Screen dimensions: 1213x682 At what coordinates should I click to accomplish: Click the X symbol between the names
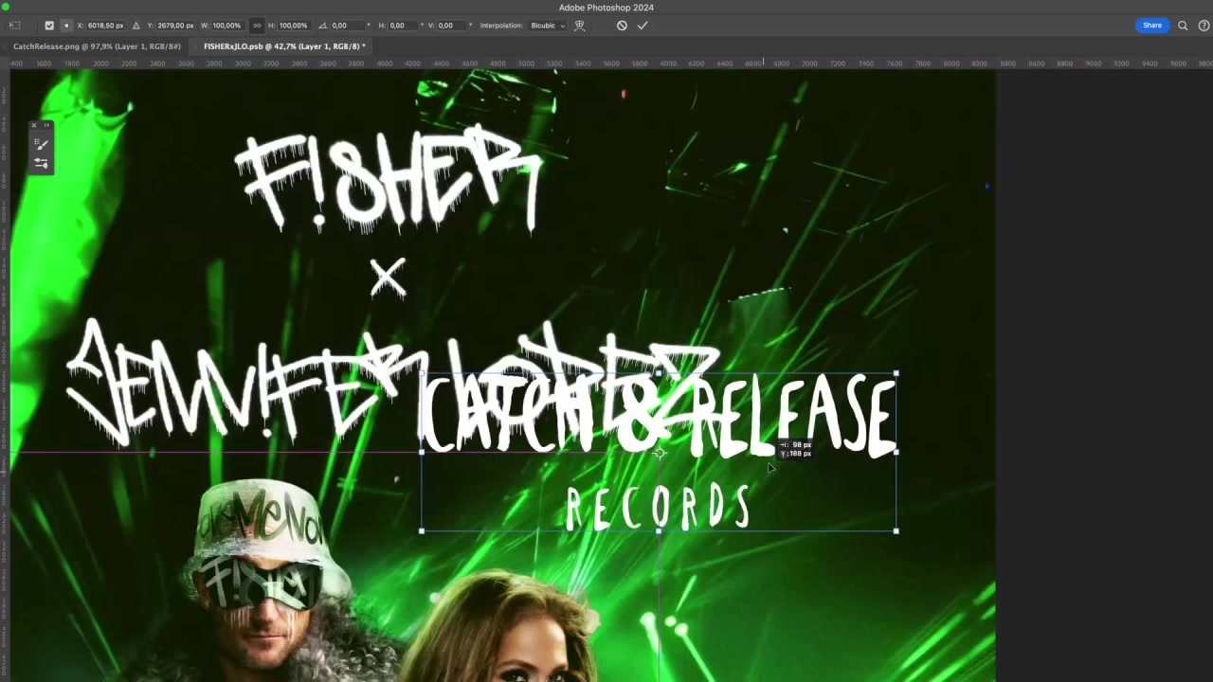(388, 278)
